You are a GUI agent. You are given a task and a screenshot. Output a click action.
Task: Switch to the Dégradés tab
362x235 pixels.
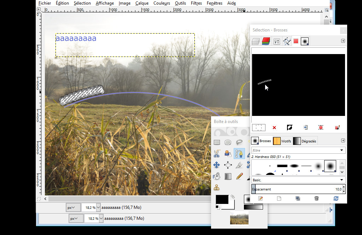305,141
